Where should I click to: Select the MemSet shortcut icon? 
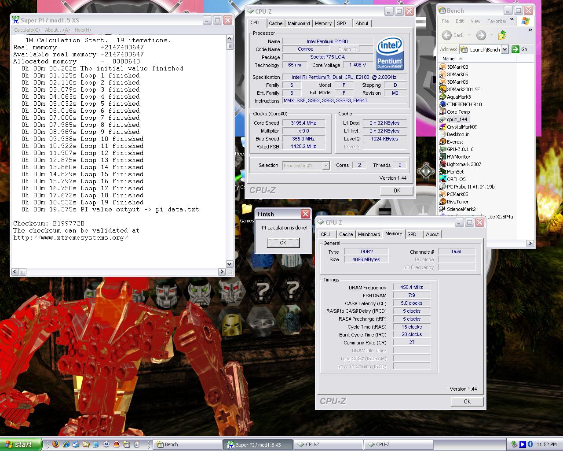coord(443,172)
